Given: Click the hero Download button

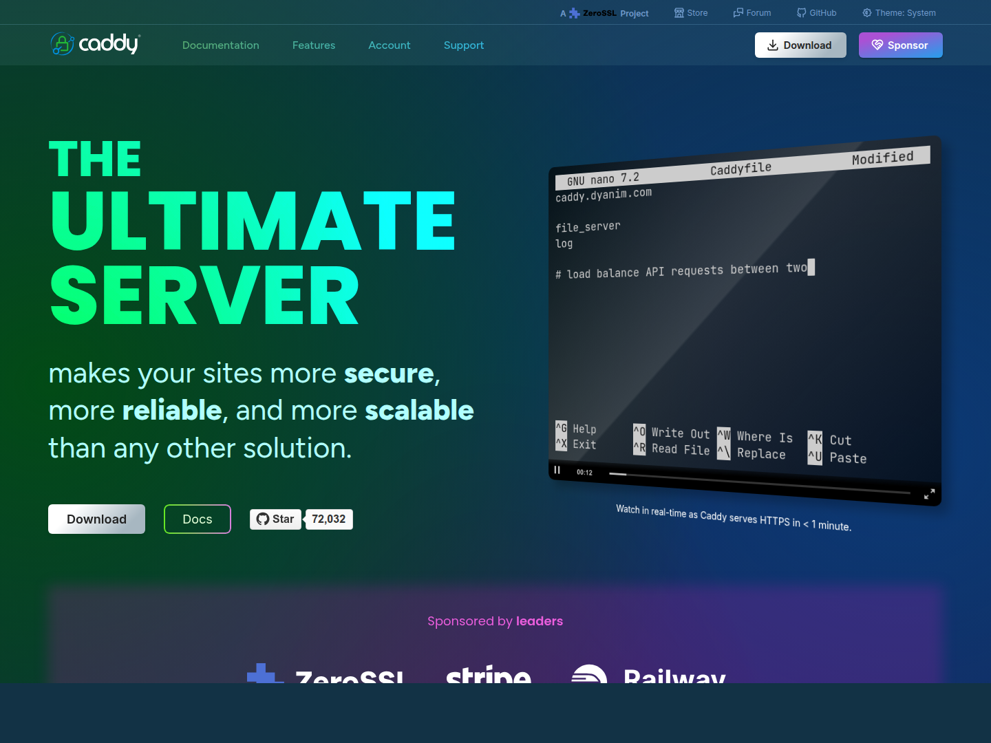Looking at the screenshot, I should 96,519.
